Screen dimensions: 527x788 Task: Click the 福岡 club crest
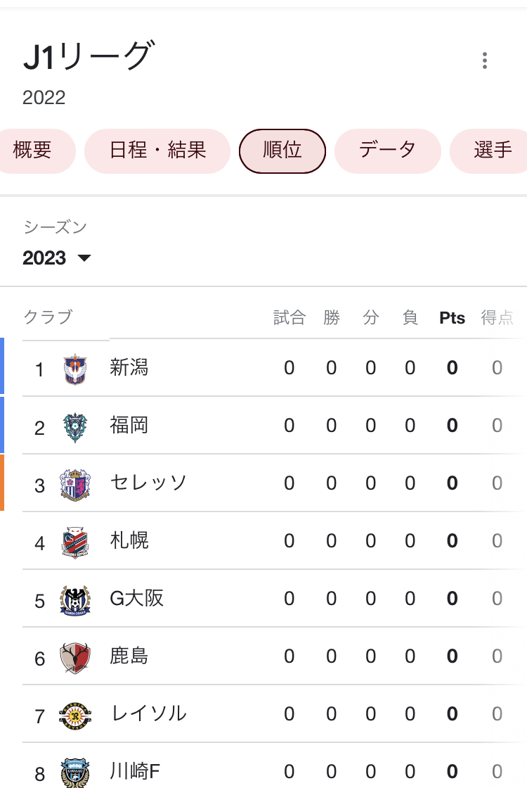pos(75,427)
